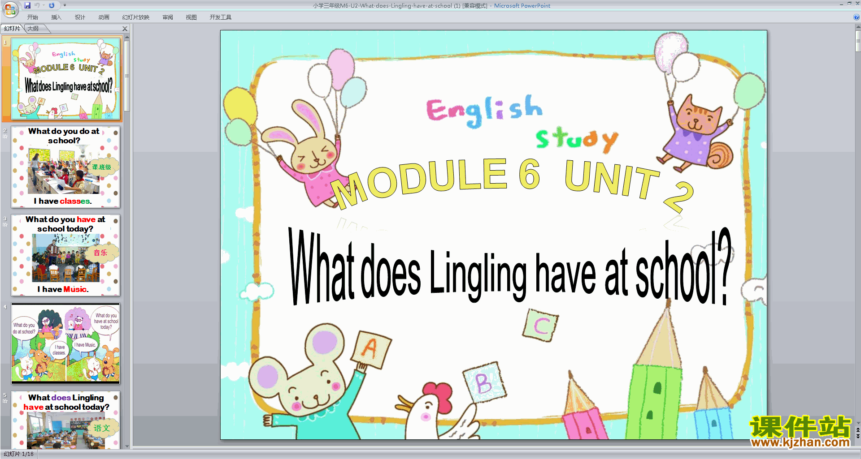861x459 pixels.
Task: Select slide 1 title thumbnail
Action: (65, 79)
